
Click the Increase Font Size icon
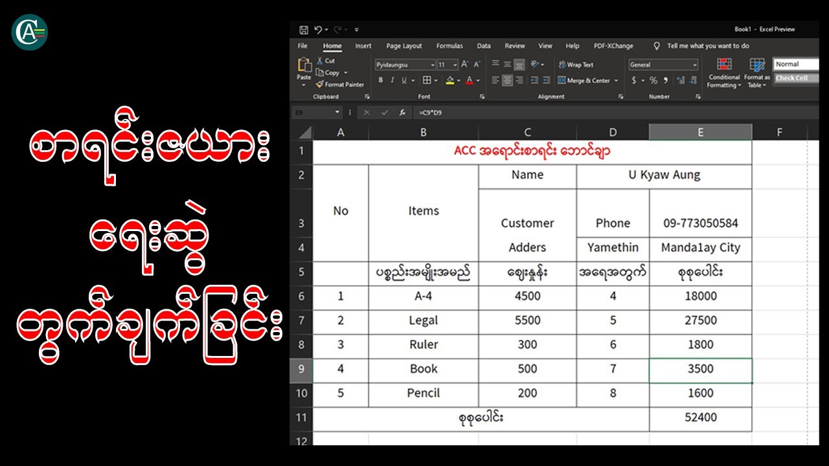pyautogui.click(x=465, y=65)
